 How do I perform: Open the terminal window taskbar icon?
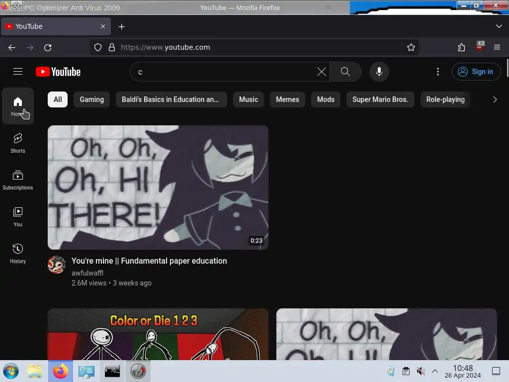112,371
